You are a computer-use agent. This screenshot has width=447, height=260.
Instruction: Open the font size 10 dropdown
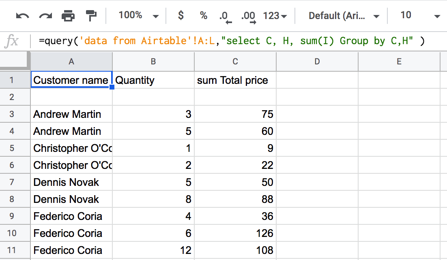[x=420, y=15]
